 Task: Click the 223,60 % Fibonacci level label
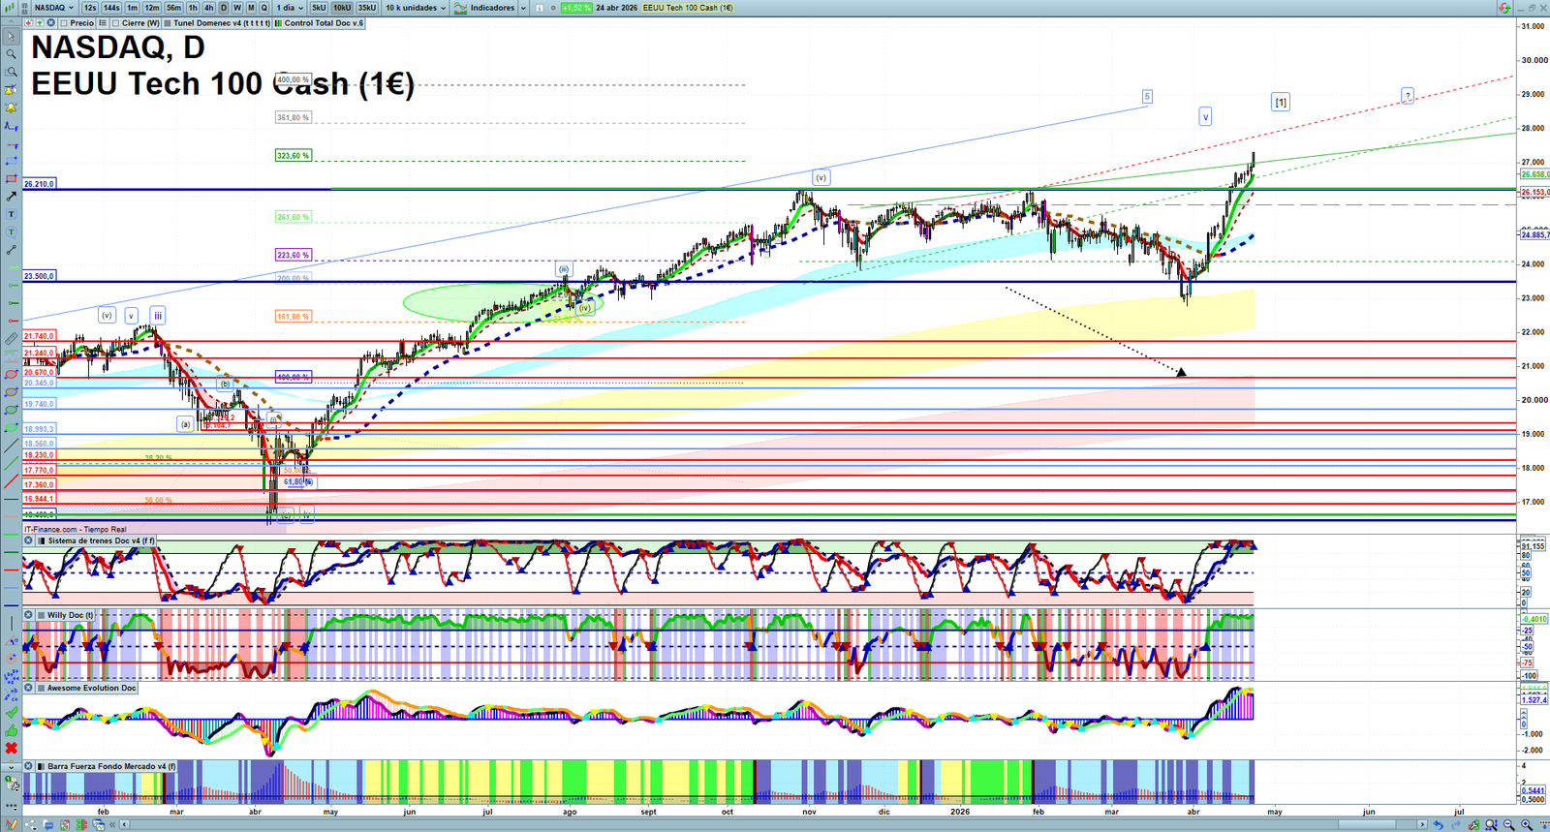point(293,256)
